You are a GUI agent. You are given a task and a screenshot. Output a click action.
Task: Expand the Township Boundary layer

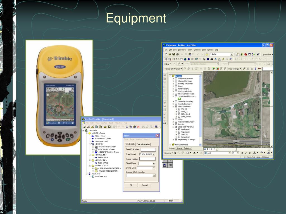click(173, 101)
